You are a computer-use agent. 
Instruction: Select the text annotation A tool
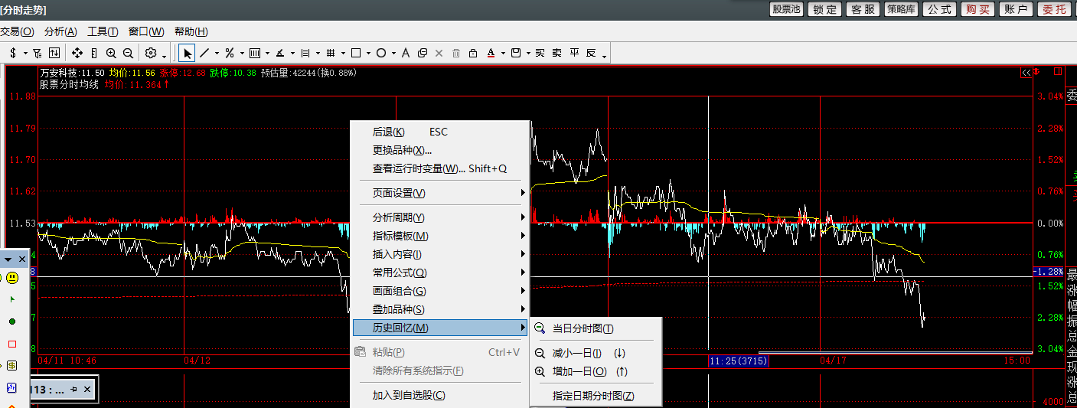(406, 53)
